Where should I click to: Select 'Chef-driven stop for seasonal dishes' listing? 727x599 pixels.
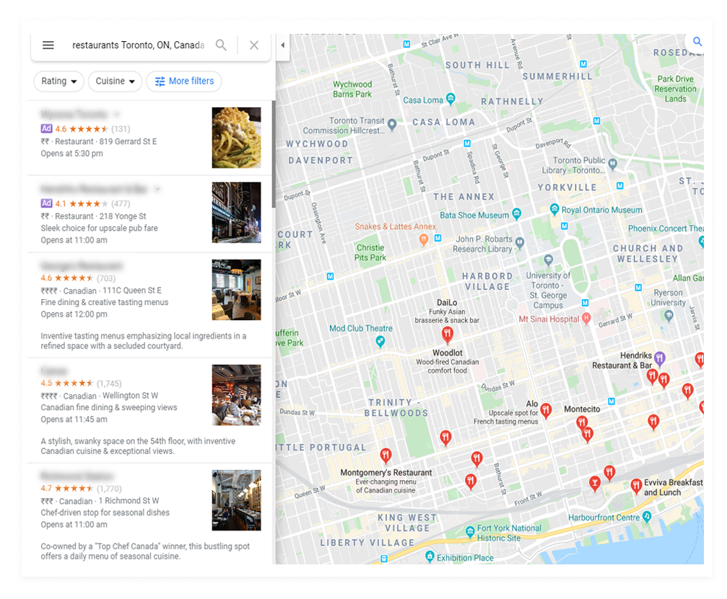click(x=149, y=514)
